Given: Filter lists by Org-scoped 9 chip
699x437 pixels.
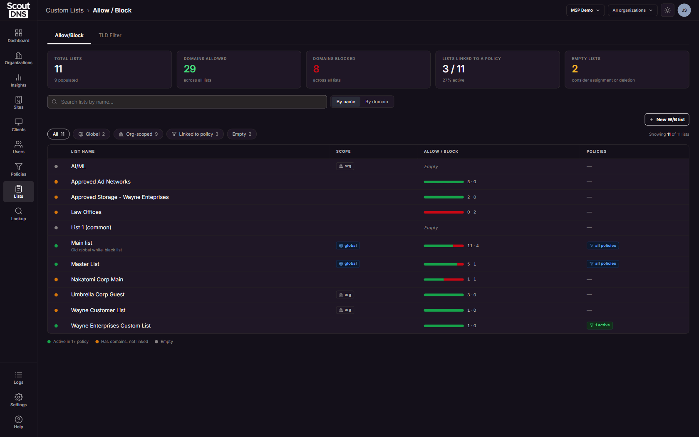Looking at the screenshot, I should (138, 134).
